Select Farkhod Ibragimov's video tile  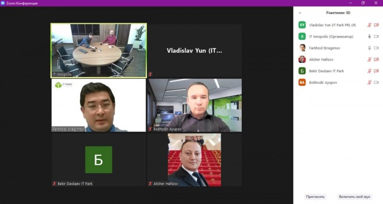point(99,105)
